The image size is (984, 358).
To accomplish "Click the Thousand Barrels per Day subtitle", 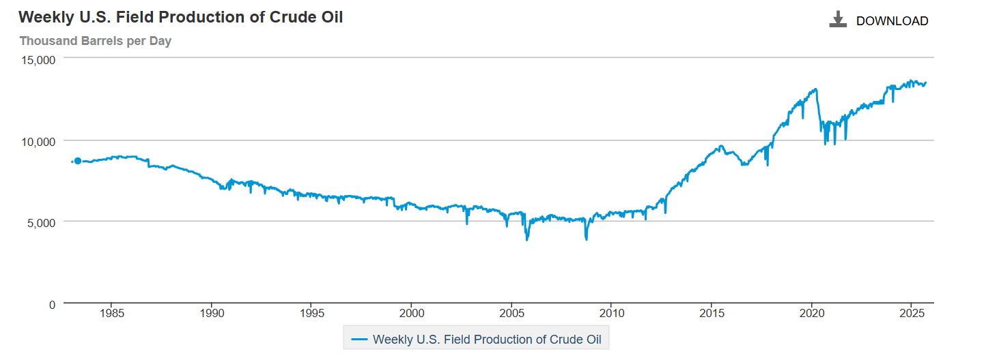I will pyautogui.click(x=96, y=41).
